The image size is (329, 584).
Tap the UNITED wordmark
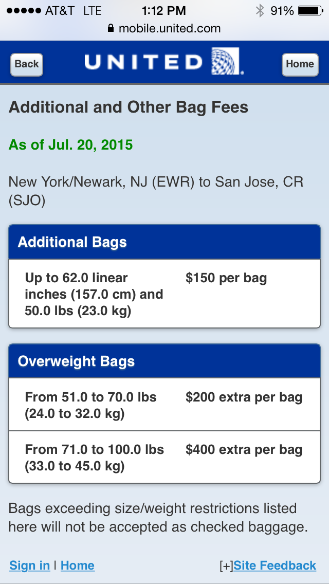144,62
